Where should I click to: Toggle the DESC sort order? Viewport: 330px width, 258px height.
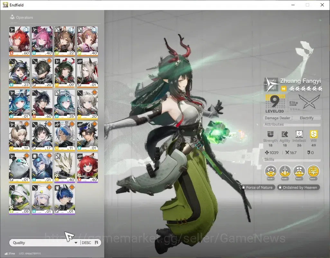86,243
